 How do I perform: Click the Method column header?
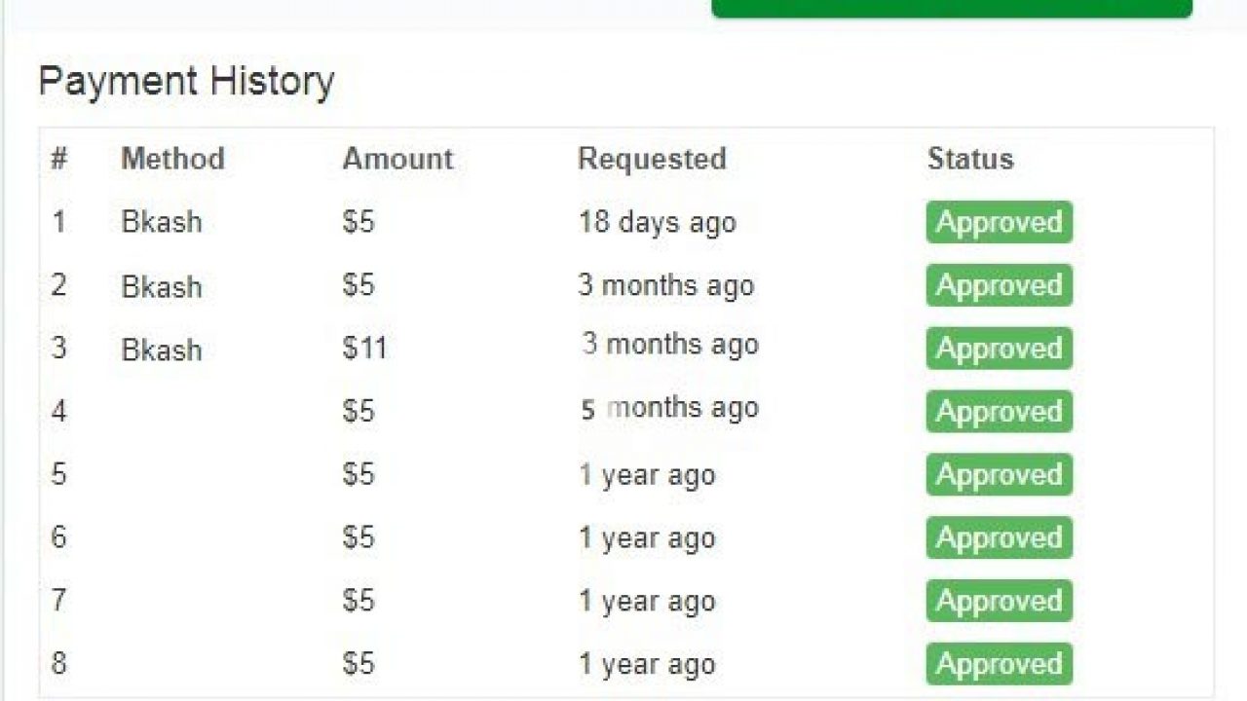[172, 159]
